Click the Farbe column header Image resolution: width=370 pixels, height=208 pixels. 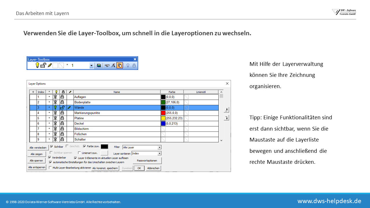(x=172, y=92)
